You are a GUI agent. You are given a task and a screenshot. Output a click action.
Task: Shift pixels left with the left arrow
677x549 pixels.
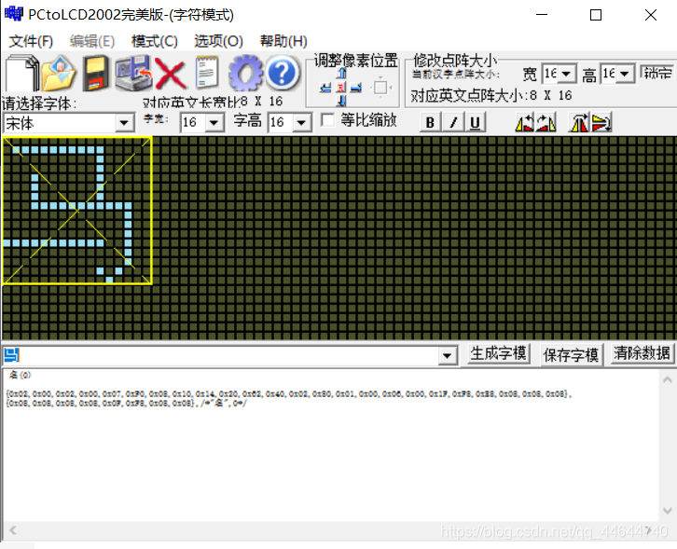(x=326, y=88)
